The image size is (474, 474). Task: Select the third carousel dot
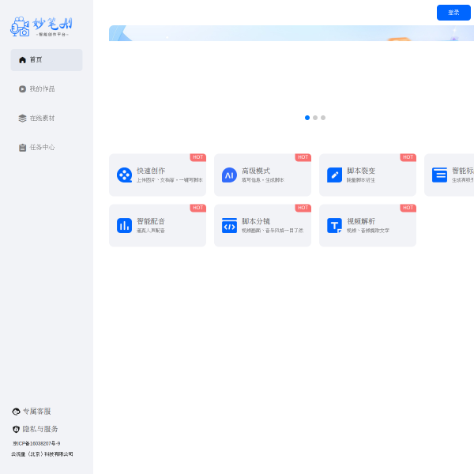(x=323, y=118)
